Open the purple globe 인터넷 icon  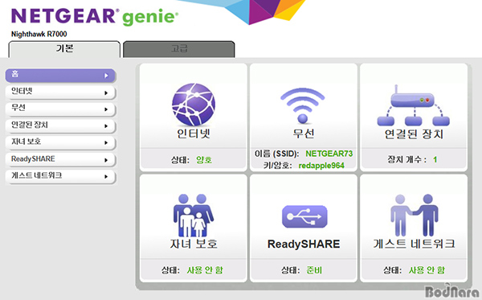tap(194, 105)
